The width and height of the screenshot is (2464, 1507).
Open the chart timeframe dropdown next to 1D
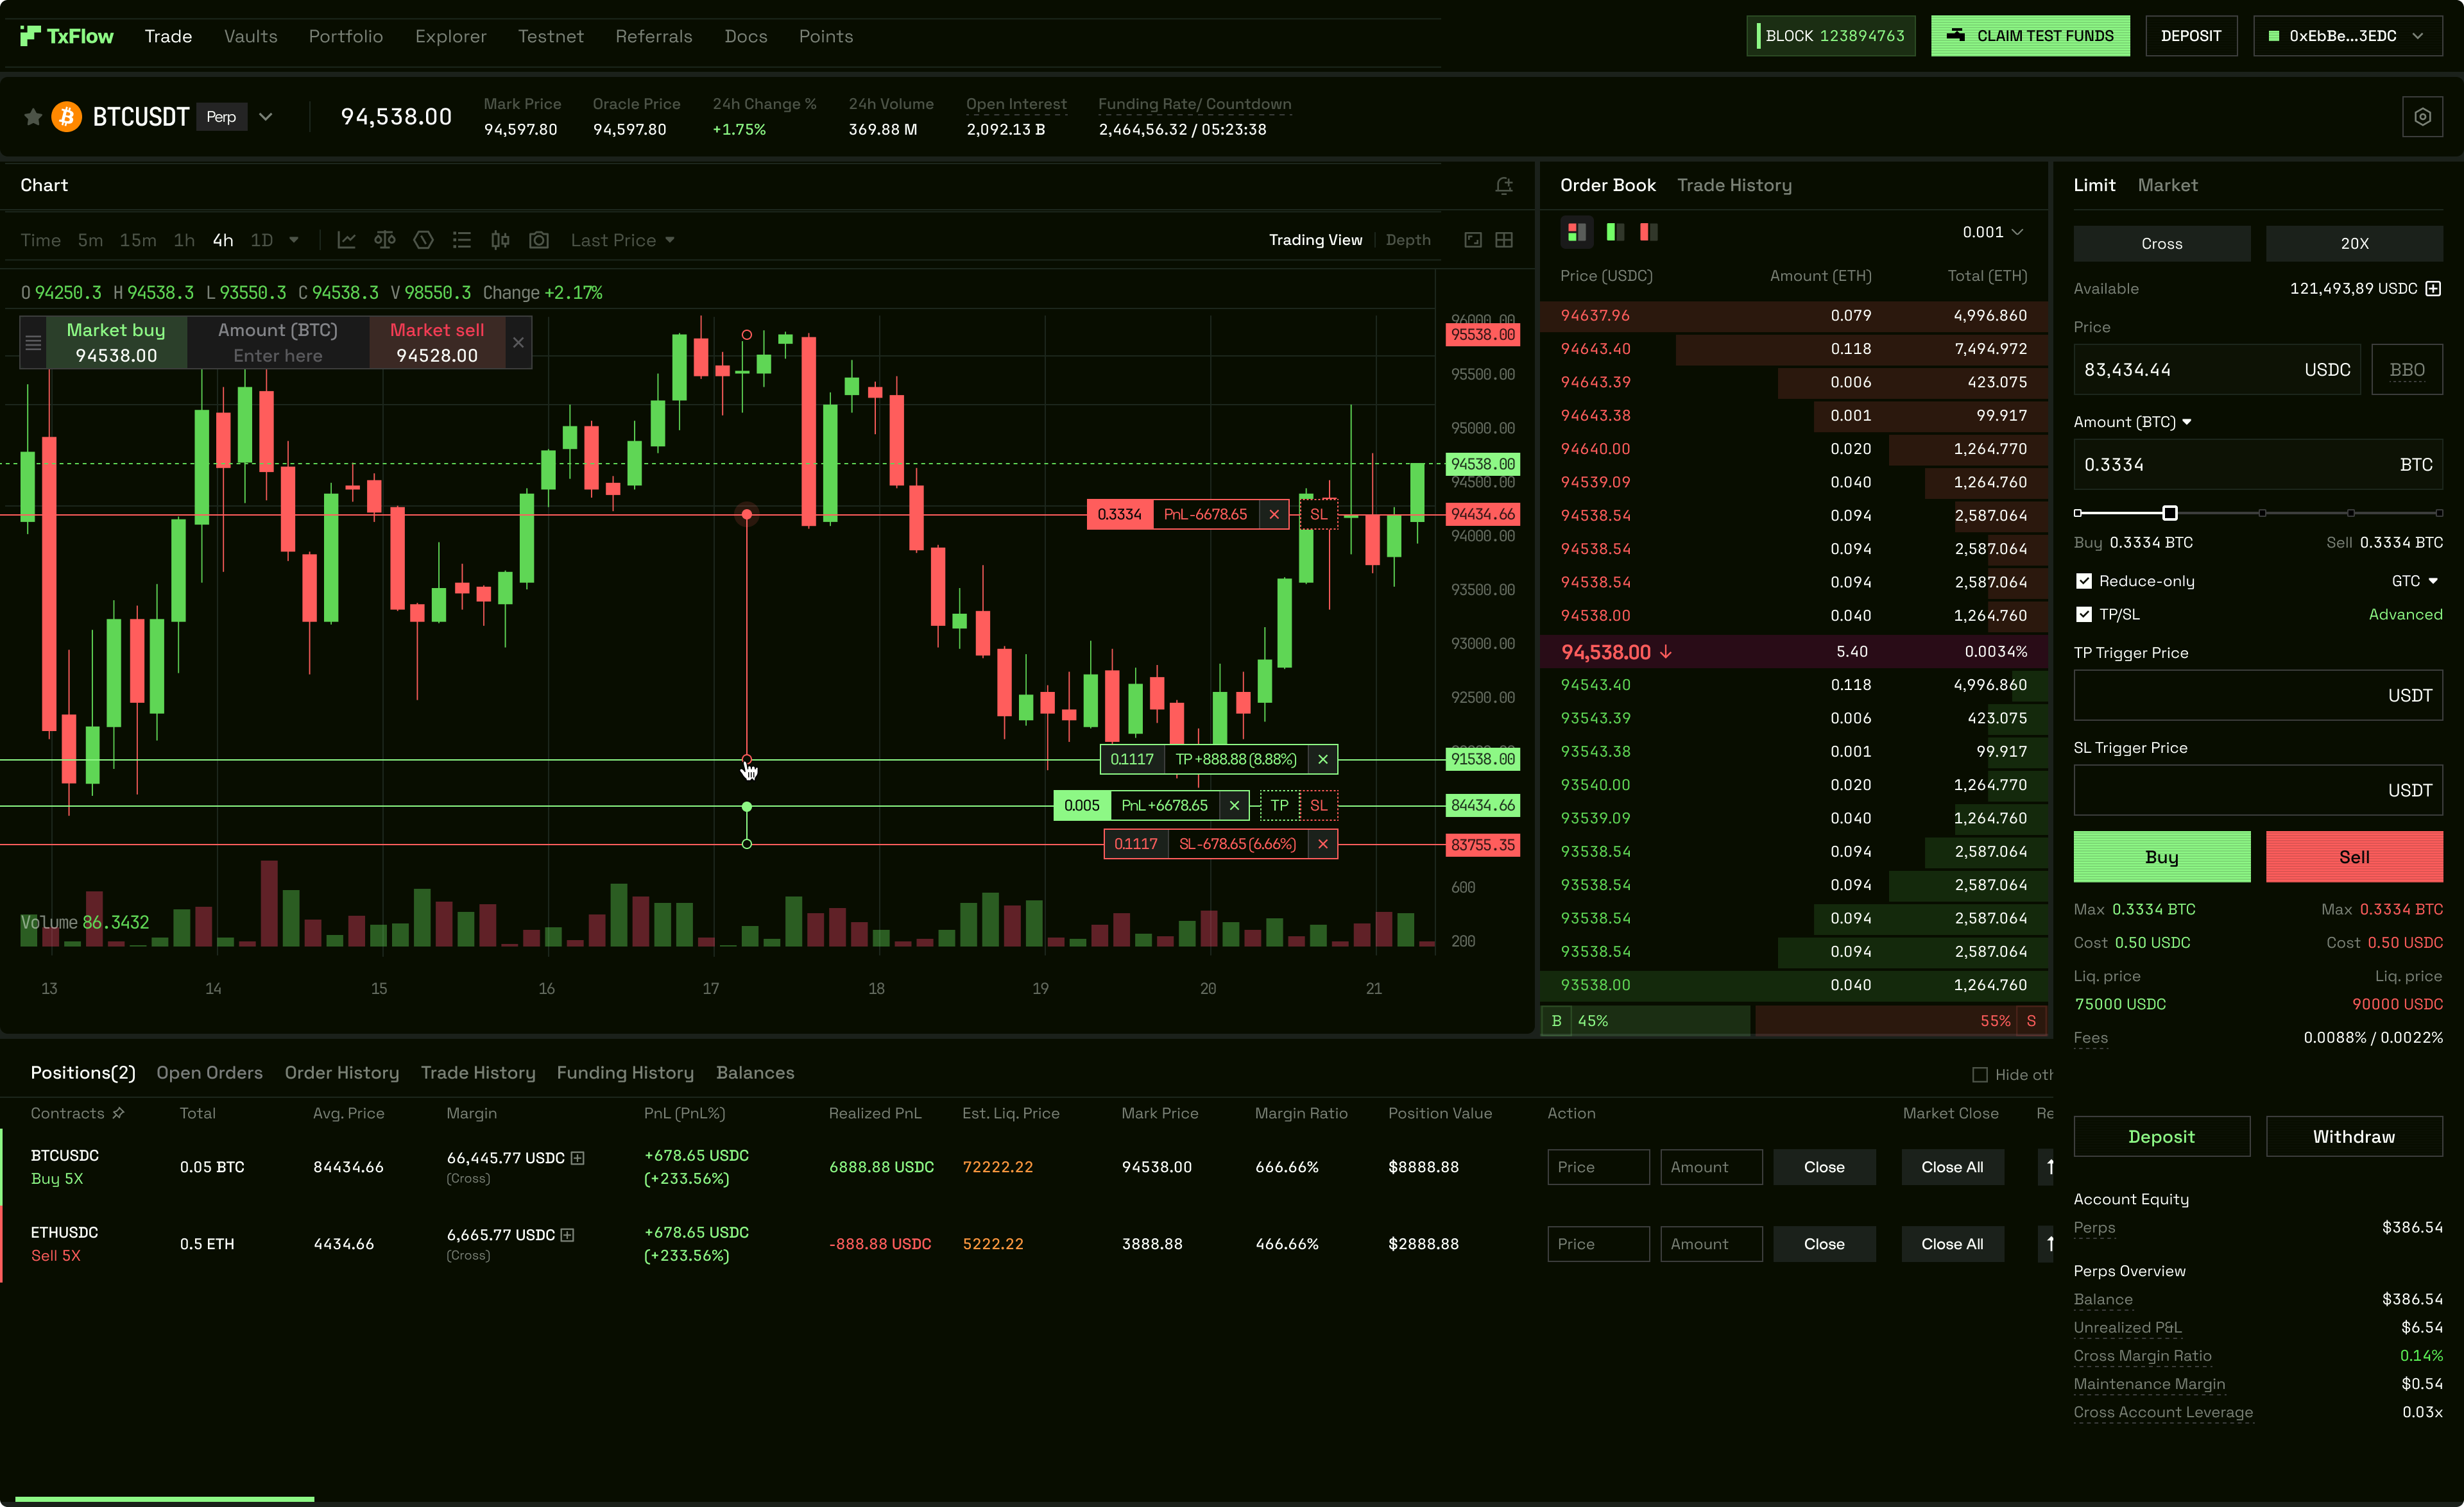(x=293, y=240)
